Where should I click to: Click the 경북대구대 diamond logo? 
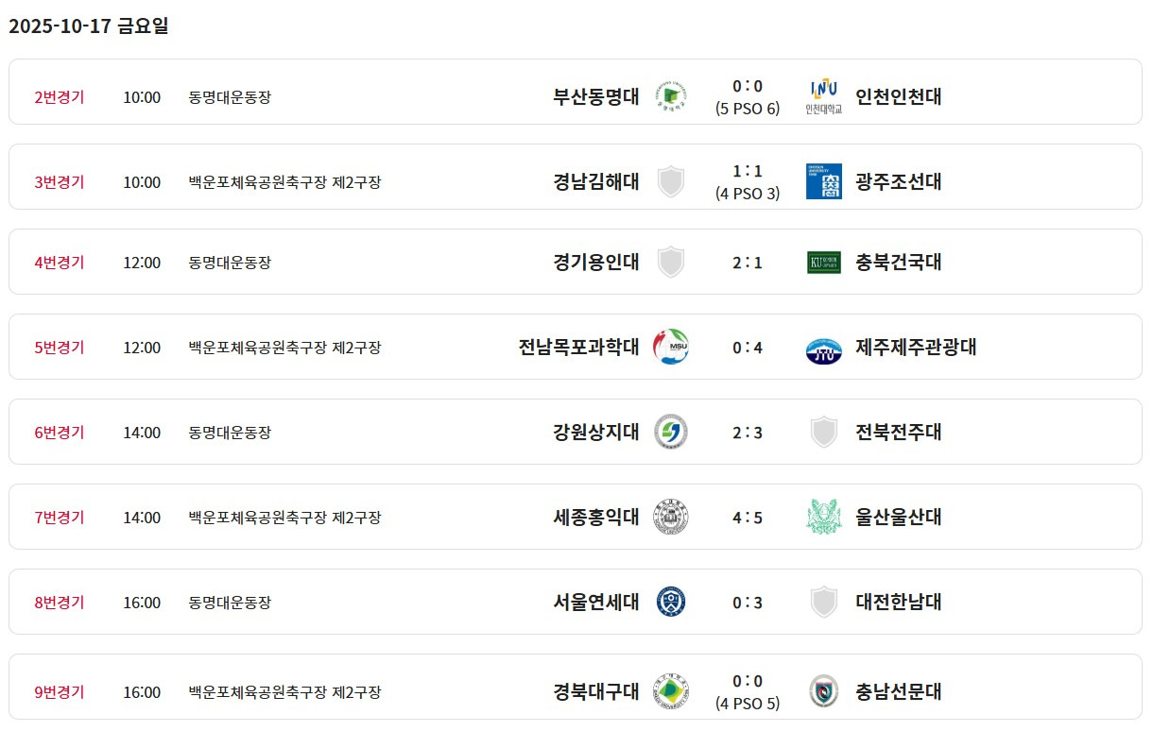(x=671, y=691)
